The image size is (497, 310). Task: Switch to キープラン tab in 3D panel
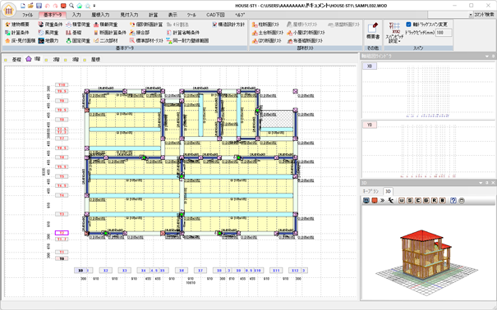point(371,191)
